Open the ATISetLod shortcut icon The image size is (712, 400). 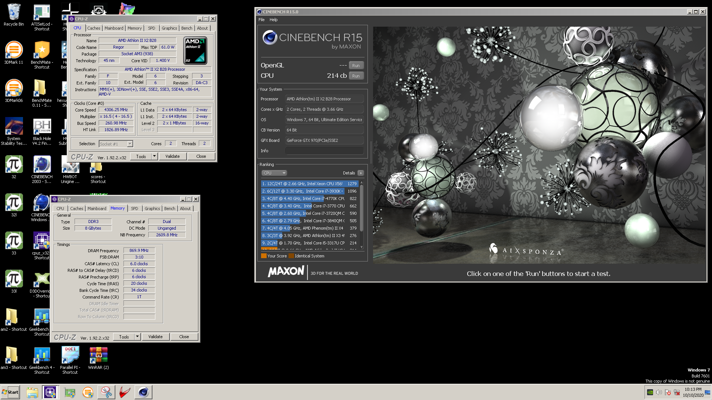click(42, 17)
